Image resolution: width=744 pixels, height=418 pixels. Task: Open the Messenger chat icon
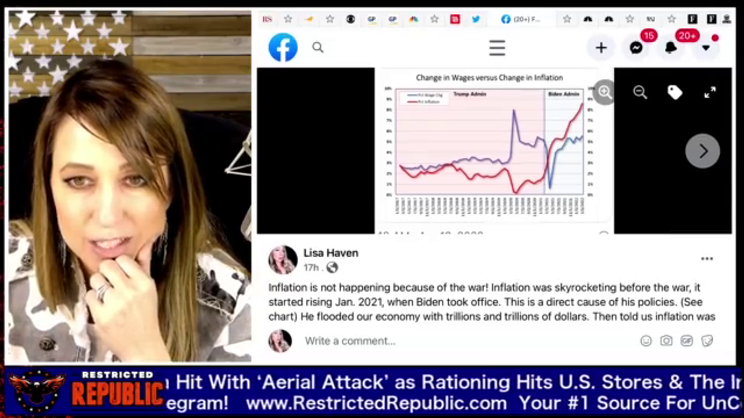(636, 48)
